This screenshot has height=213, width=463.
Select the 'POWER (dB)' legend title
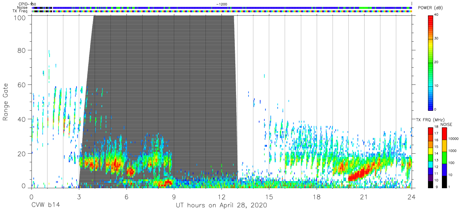[430, 8]
